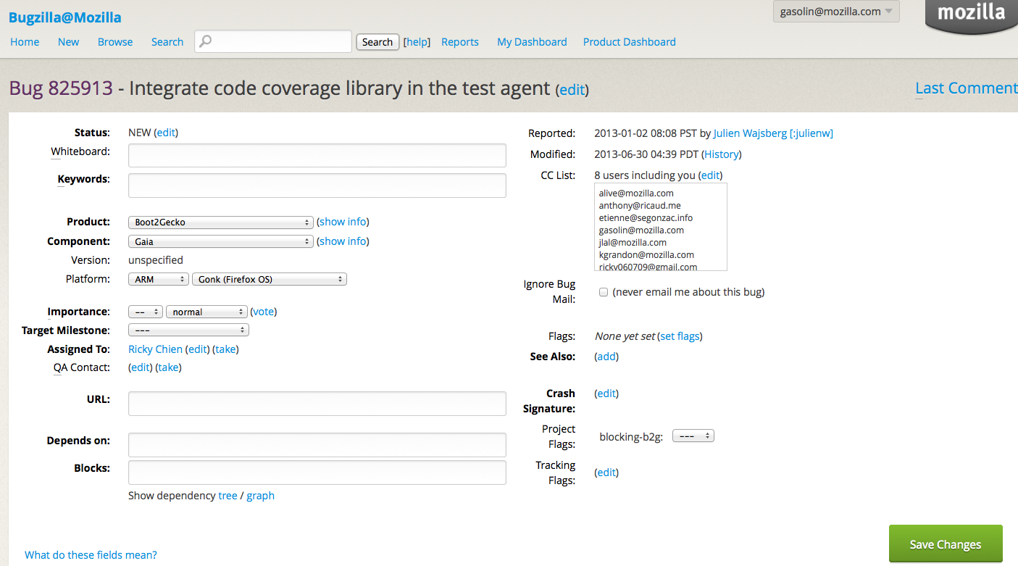The width and height of the screenshot is (1018, 566).
Task: Show info for Product
Action: click(343, 222)
